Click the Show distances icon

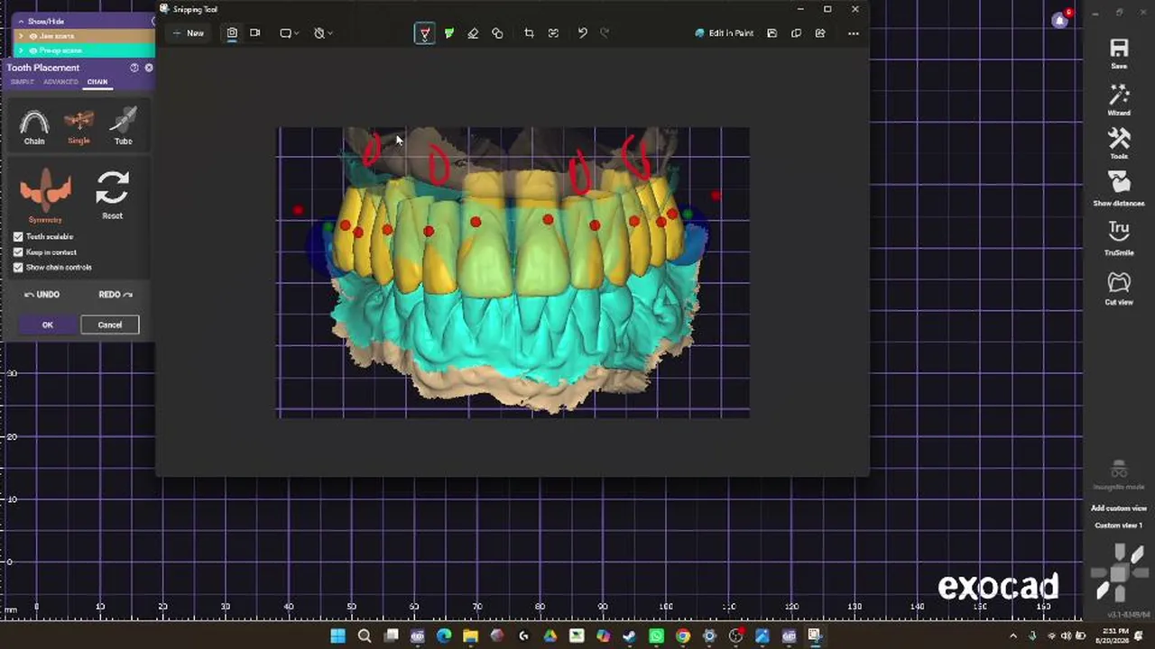click(1119, 182)
